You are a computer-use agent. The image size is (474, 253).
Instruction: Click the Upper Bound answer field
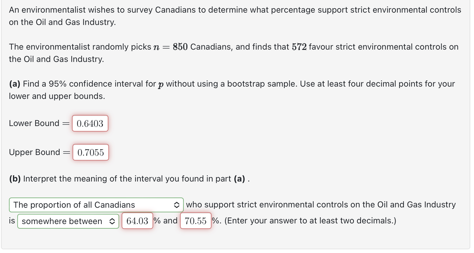pyautogui.click(x=90, y=153)
